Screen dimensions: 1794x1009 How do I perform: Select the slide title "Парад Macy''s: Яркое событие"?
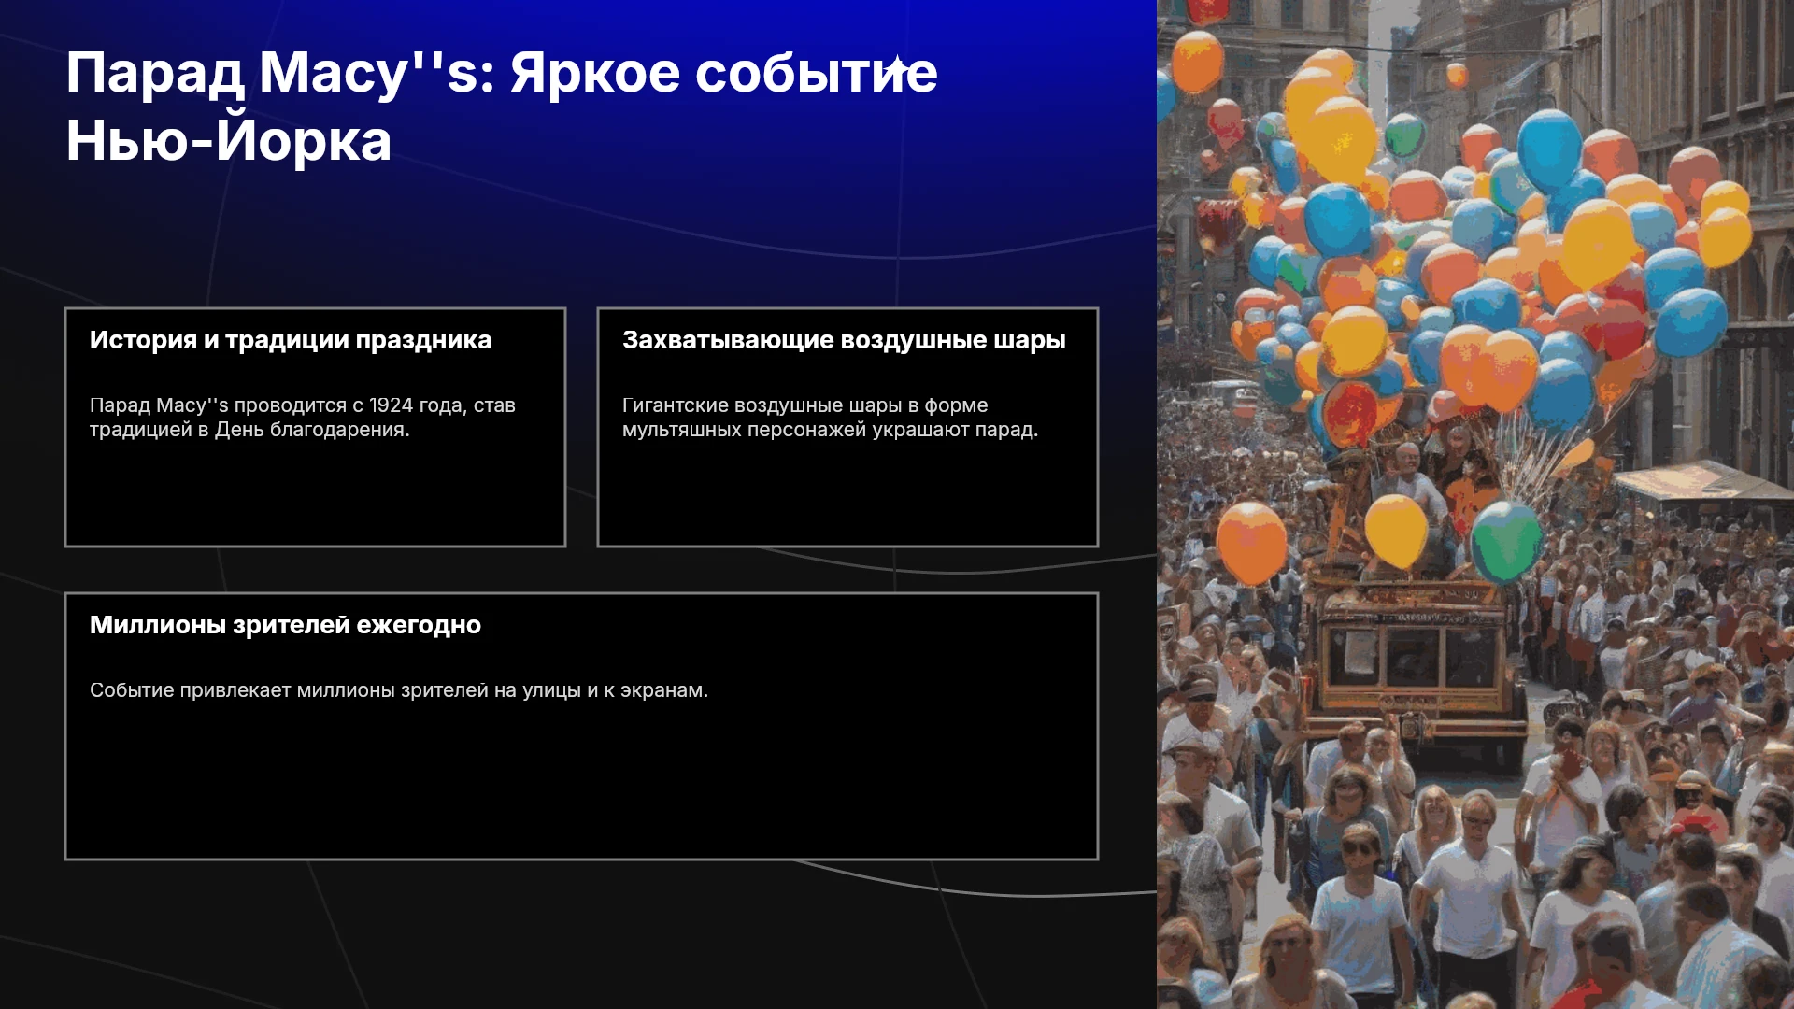coord(502,73)
